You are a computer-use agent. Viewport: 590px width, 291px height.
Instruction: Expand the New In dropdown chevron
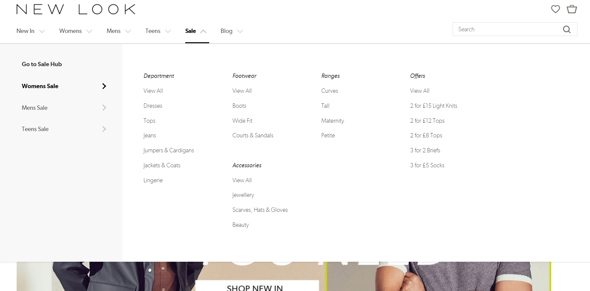pyautogui.click(x=42, y=31)
